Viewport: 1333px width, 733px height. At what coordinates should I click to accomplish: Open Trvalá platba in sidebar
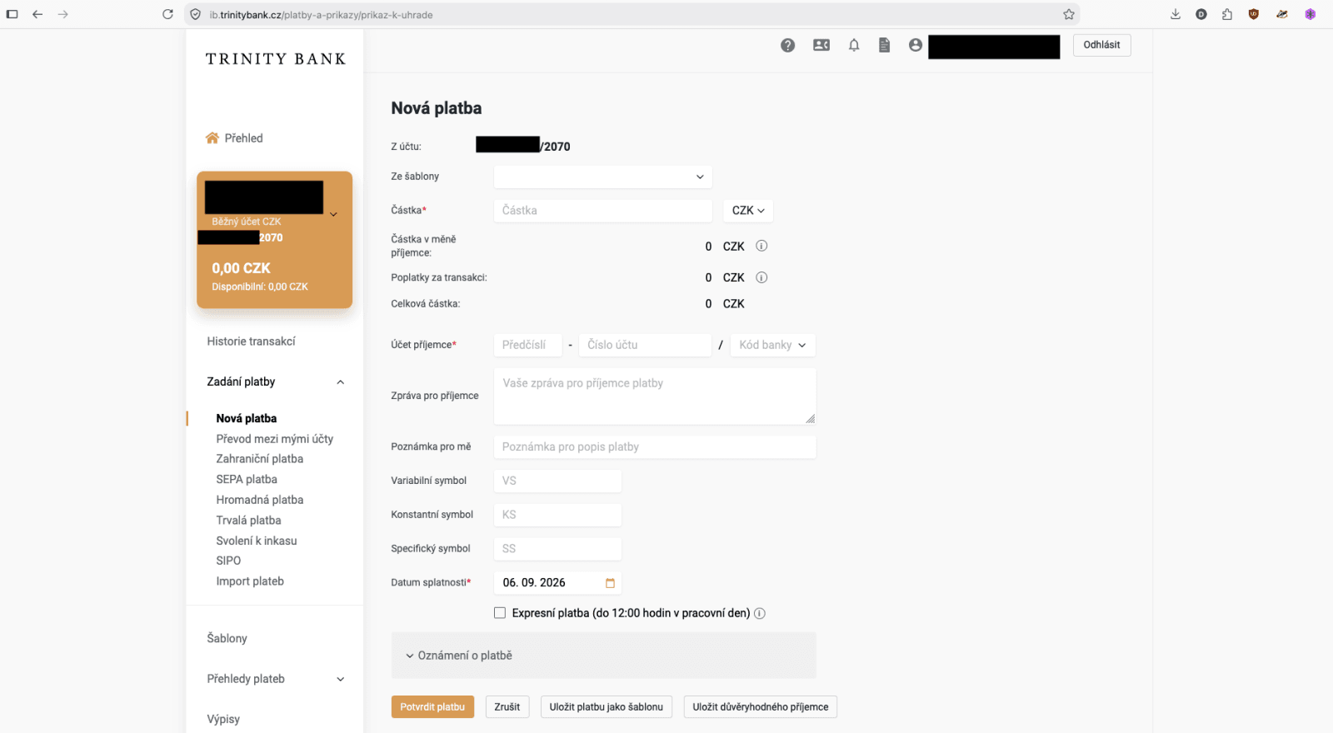(x=248, y=521)
